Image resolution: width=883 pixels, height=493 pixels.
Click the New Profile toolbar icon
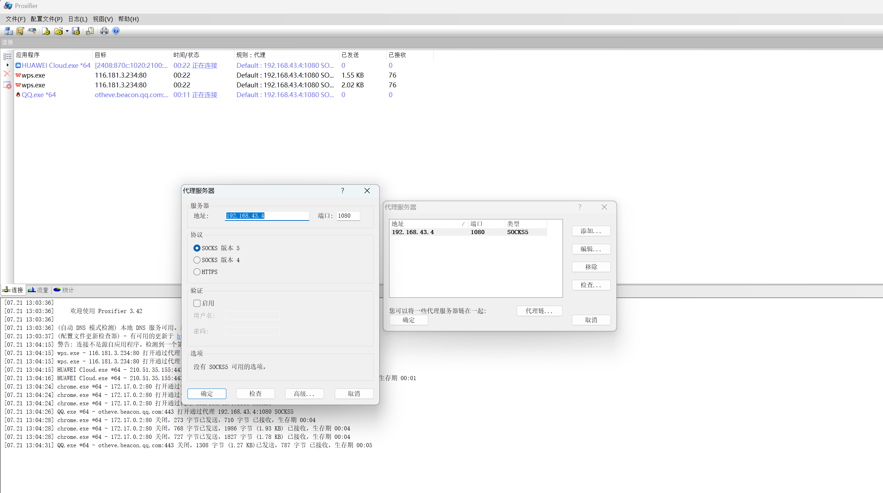pyautogui.click(x=46, y=31)
